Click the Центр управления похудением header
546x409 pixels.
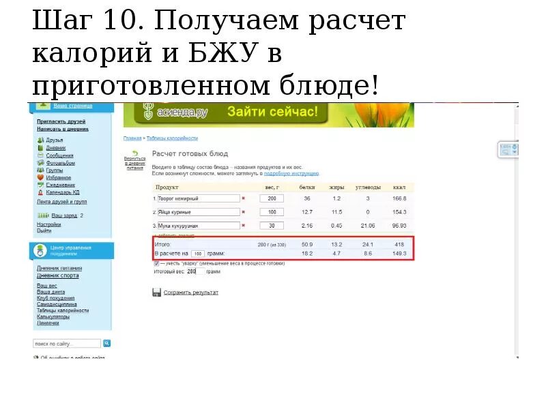72,251
